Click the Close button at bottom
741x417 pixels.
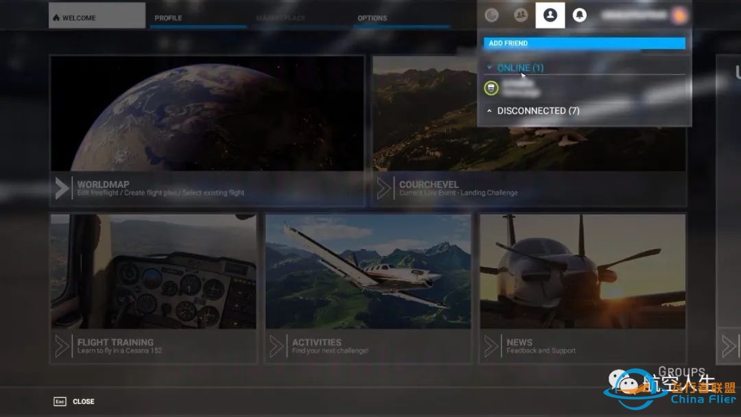(84, 401)
